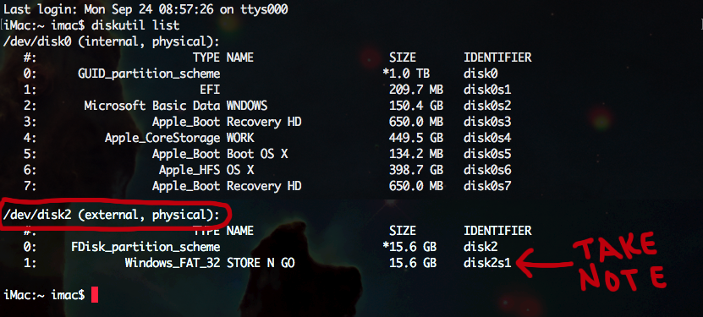Click the disk0s6 identifier for OS X
This screenshot has height=317, width=703.
coord(487,170)
